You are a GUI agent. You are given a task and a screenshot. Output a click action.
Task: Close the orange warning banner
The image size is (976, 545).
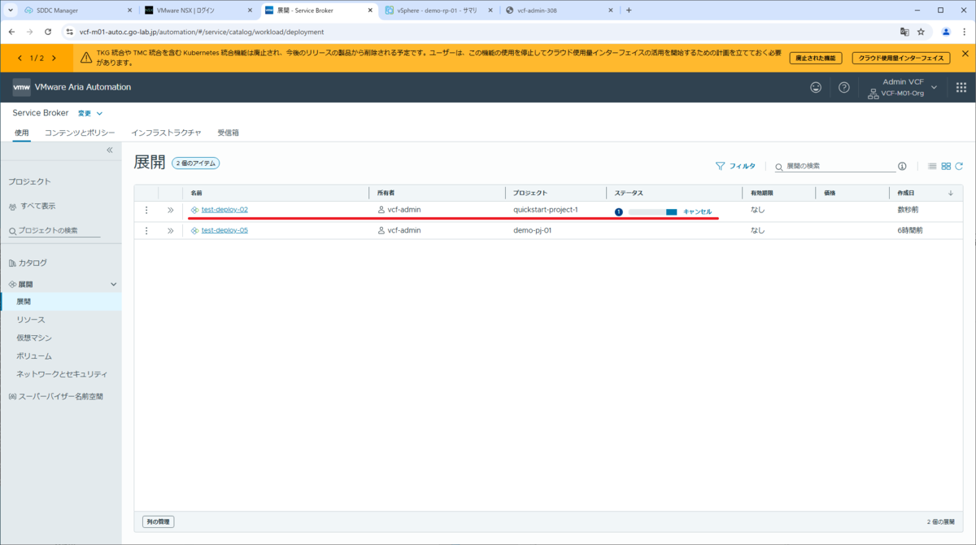click(x=965, y=54)
